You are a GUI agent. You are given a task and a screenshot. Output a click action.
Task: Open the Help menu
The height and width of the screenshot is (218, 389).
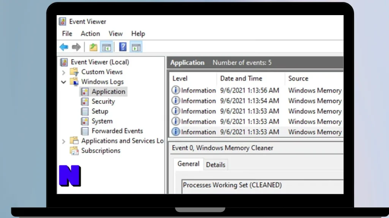click(138, 34)
